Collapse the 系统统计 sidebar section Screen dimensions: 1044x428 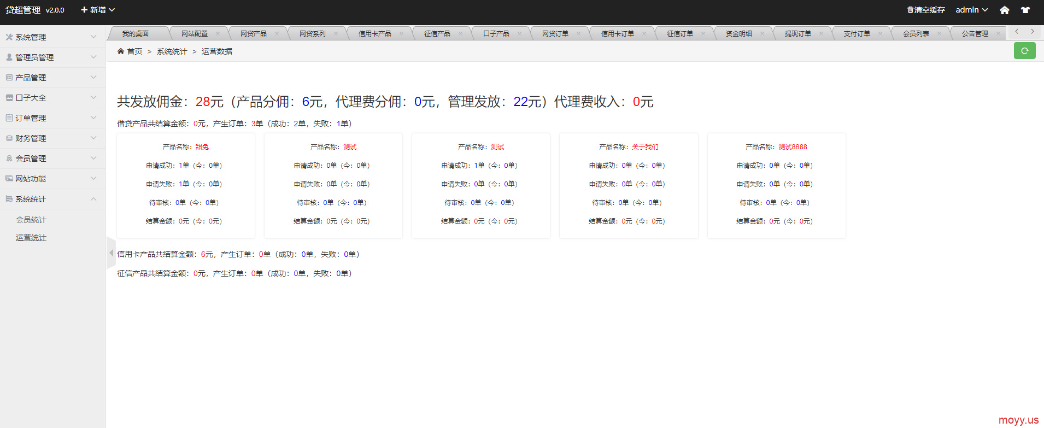[52, 199]
